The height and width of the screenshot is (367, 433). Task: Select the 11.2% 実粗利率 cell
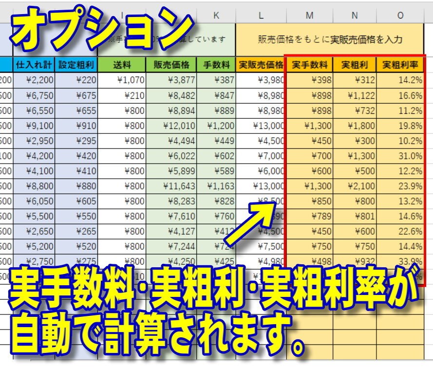400,111
